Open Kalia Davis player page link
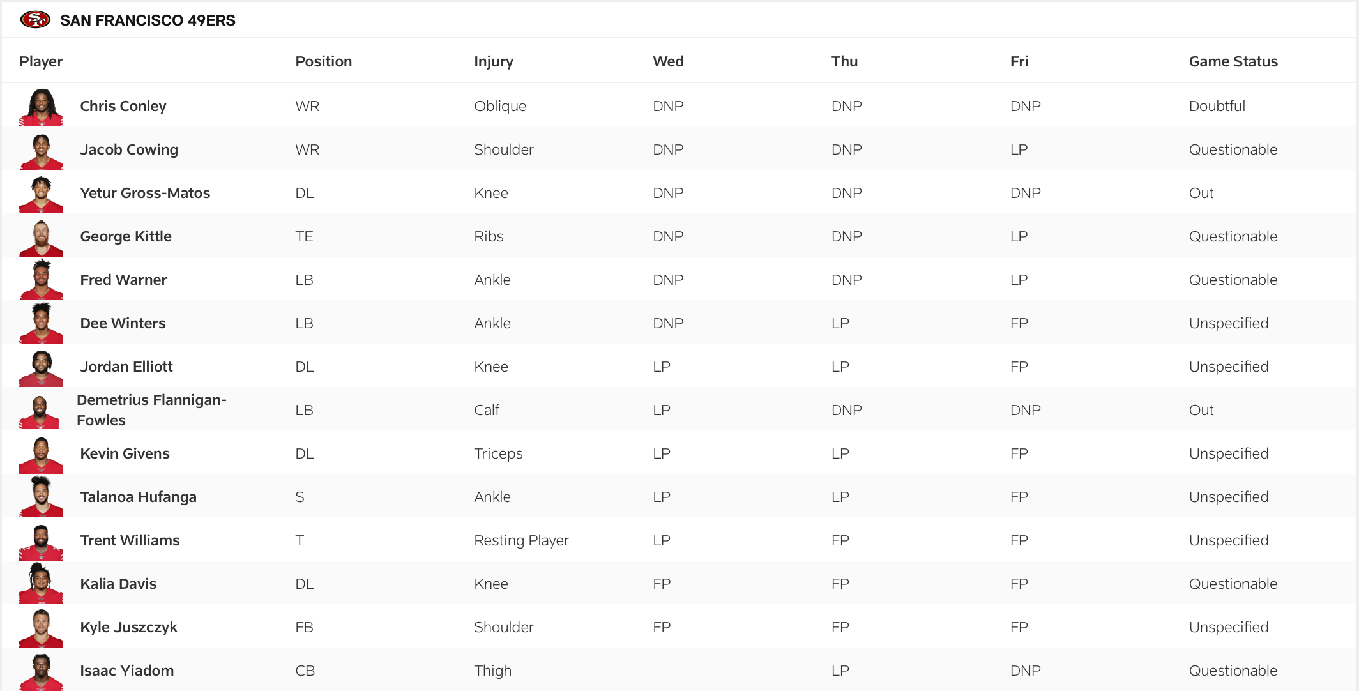 coord(118,584)
